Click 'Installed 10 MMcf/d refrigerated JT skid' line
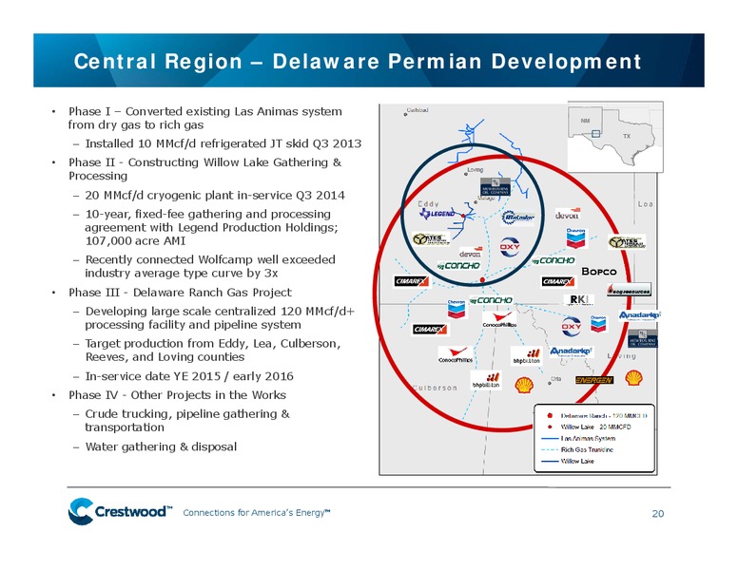738x570 pixels. click(x=223, y=143)
